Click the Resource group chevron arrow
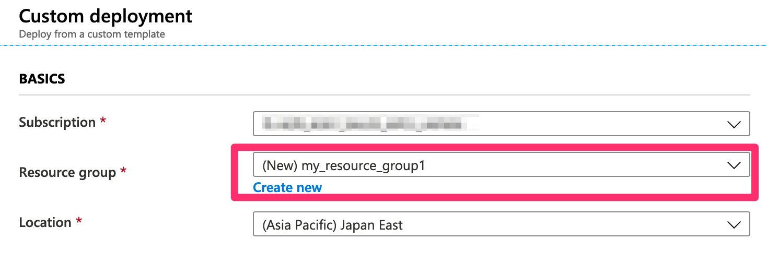This screenshot has width=767, height=263. (x=734, y=165)
